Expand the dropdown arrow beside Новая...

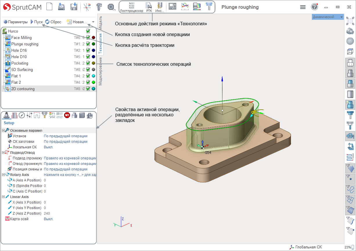[x=93, y=22]
